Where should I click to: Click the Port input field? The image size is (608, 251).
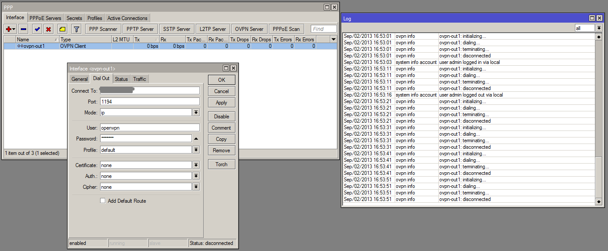(150, 101)
